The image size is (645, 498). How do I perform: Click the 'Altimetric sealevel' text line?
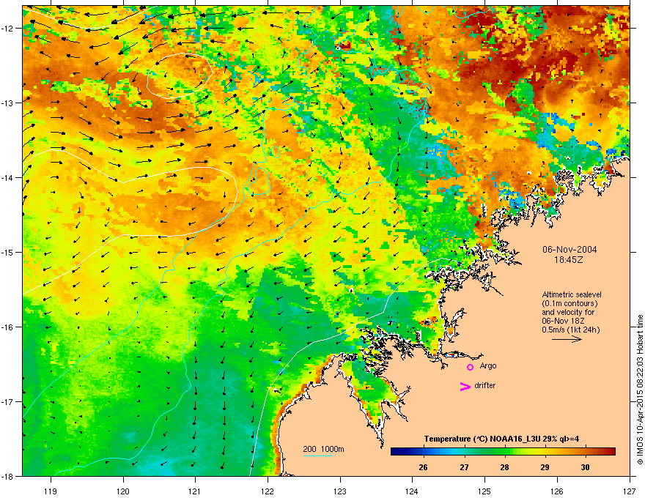[x=572, y=294]
